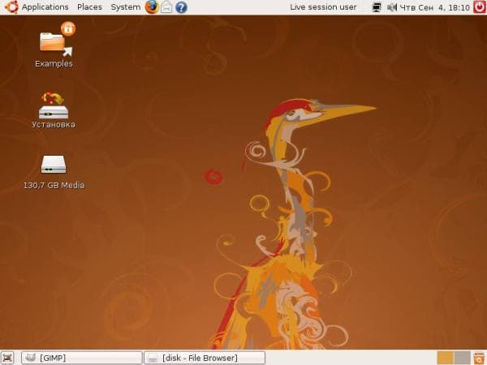
Task: Click the Live session user label
Action: coord(323,7)
